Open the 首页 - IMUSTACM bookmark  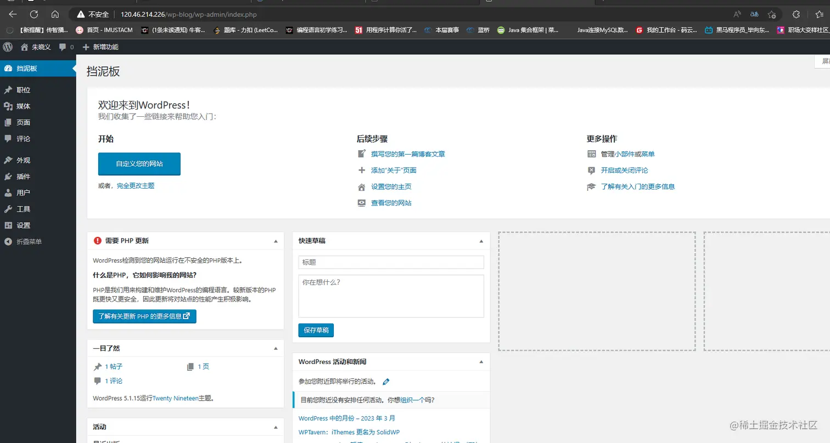pyautogui.click(x=104, y=30)
